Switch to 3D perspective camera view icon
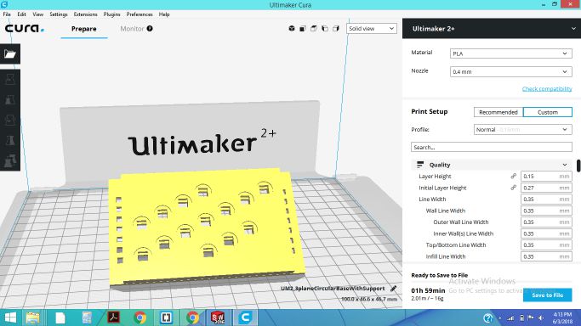Viewport: 581px width, 326px height. coord(292,29)
